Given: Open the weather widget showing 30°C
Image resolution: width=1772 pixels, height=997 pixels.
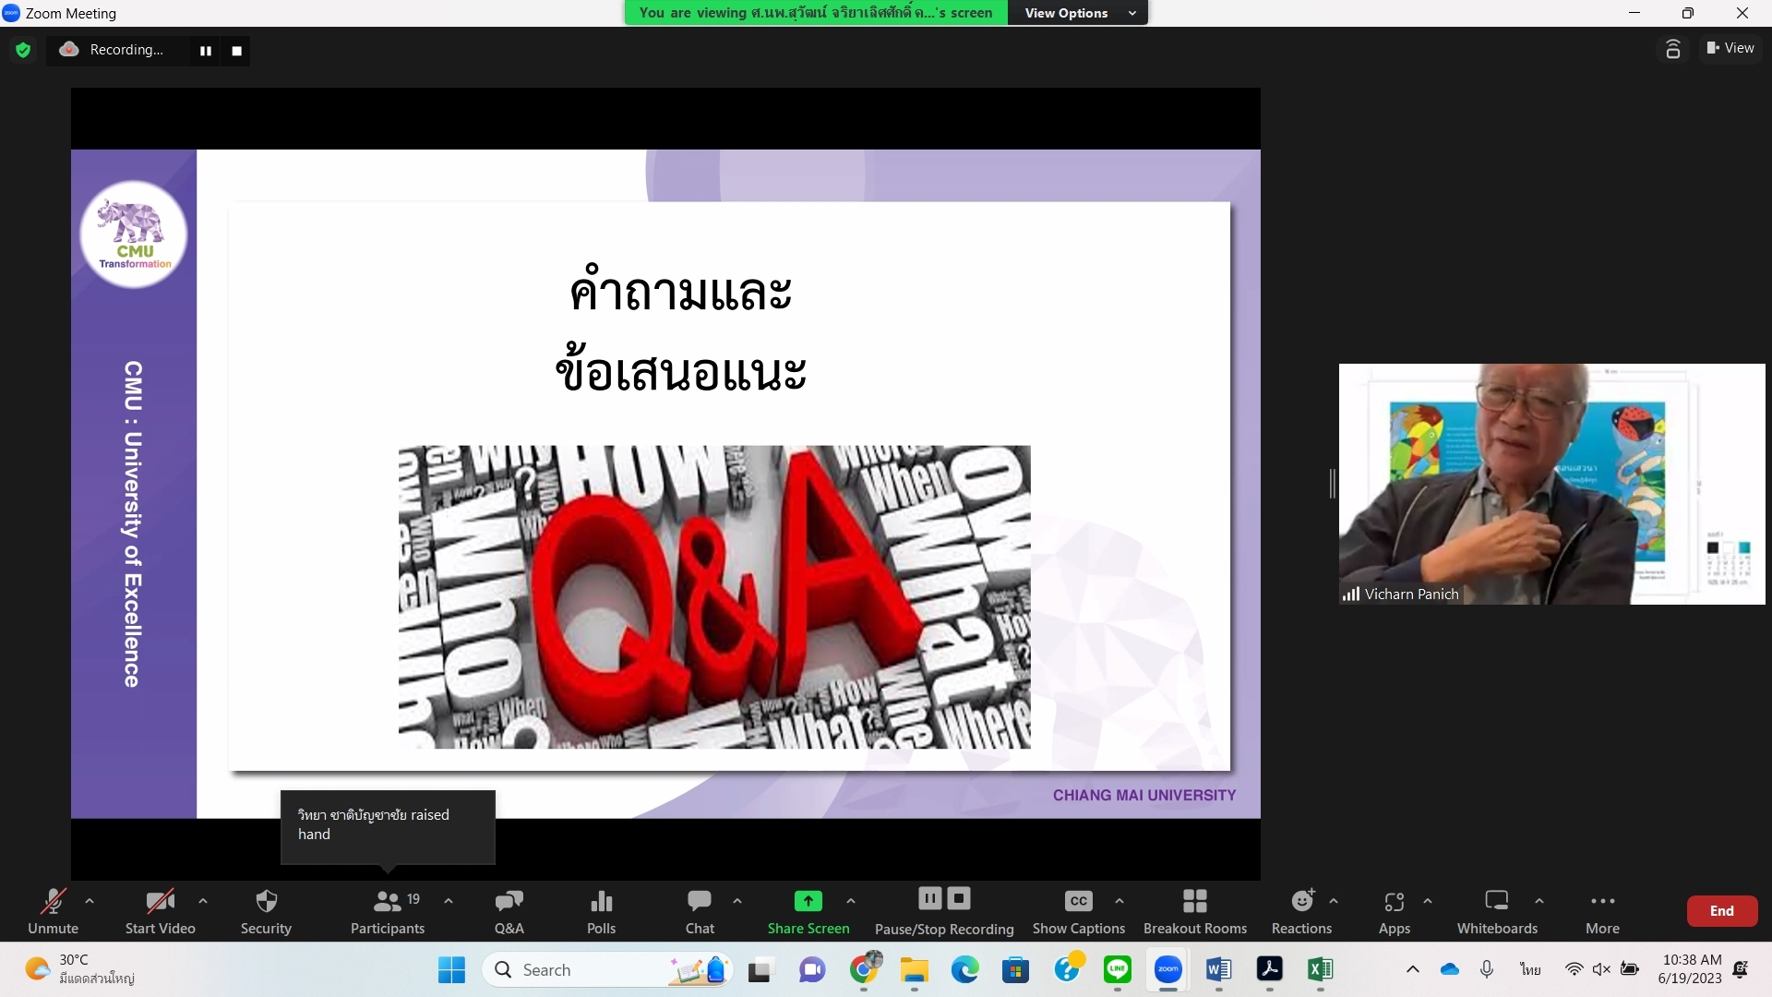Looking at the screenshot, I should pyautogui.click(x=79, y=969).
